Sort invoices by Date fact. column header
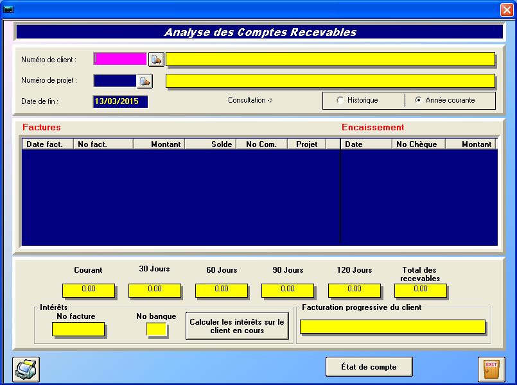 [48, 144]
